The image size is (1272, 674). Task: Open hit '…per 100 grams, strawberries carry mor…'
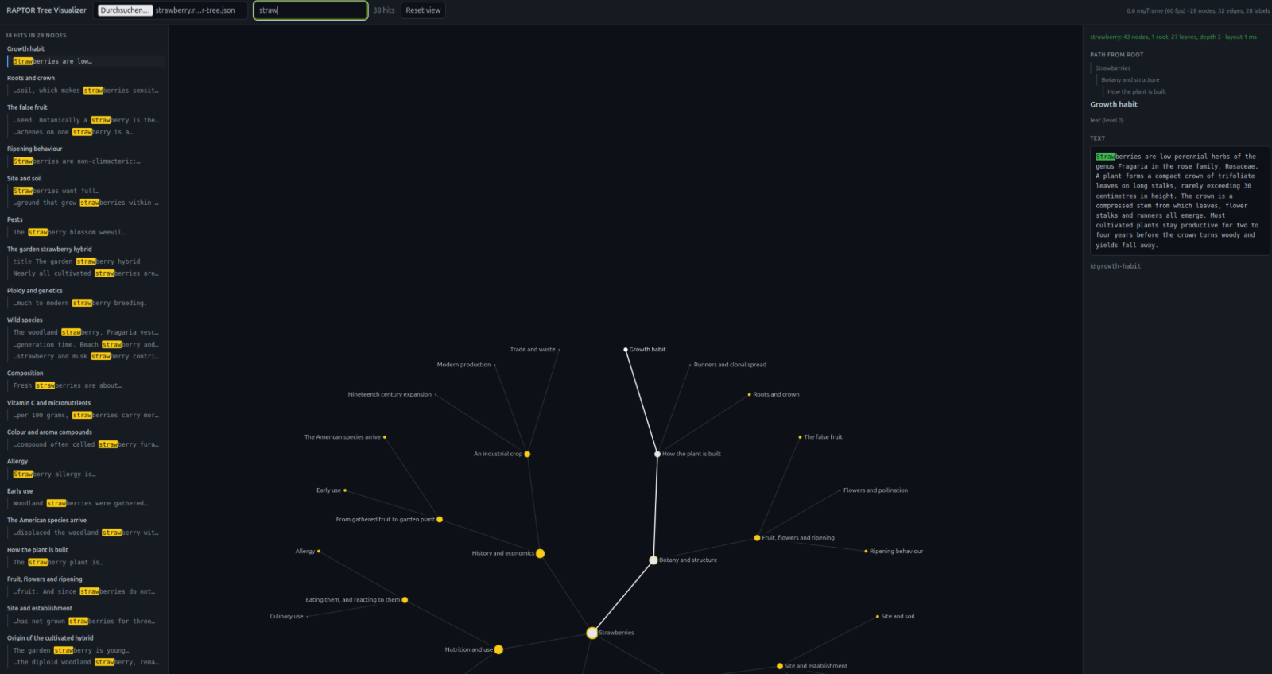[87, 415]
